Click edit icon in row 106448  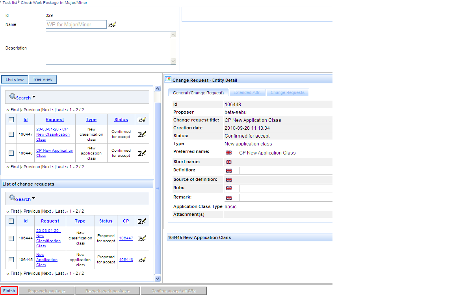click(x=142, y=153)
